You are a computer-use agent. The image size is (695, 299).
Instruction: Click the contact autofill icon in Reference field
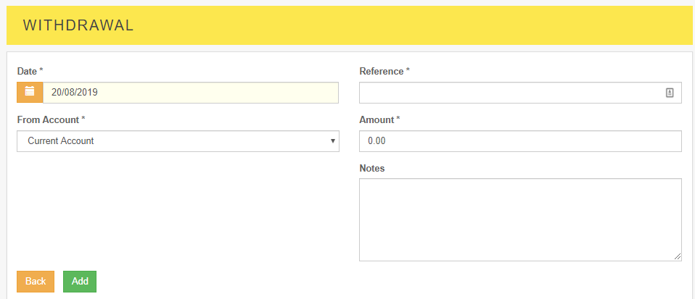click(670, 93)
